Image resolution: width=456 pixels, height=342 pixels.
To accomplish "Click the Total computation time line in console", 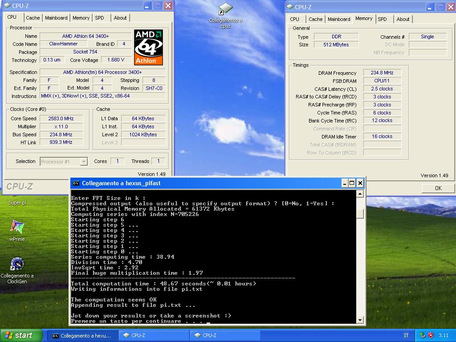I will click(163, 284).
